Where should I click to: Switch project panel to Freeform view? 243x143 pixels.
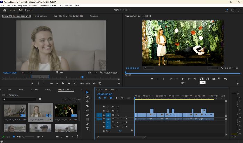pos(19,137)
